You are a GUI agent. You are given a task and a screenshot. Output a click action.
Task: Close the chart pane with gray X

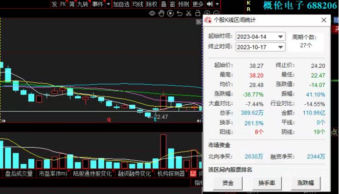(199, 22)
